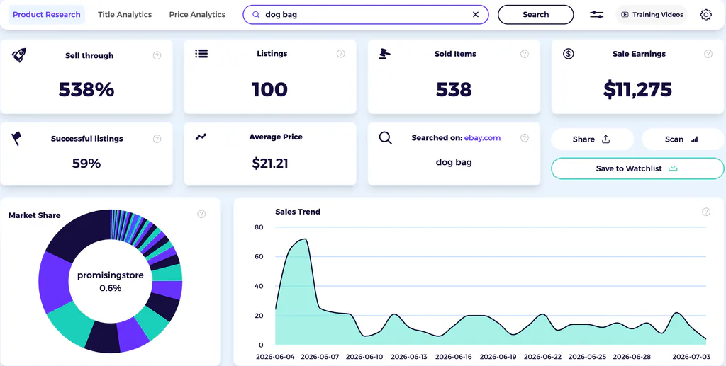Screen dimensions: 726x366
Task: Click the $11,275 sale earnings value
Action: pos(637,90)
